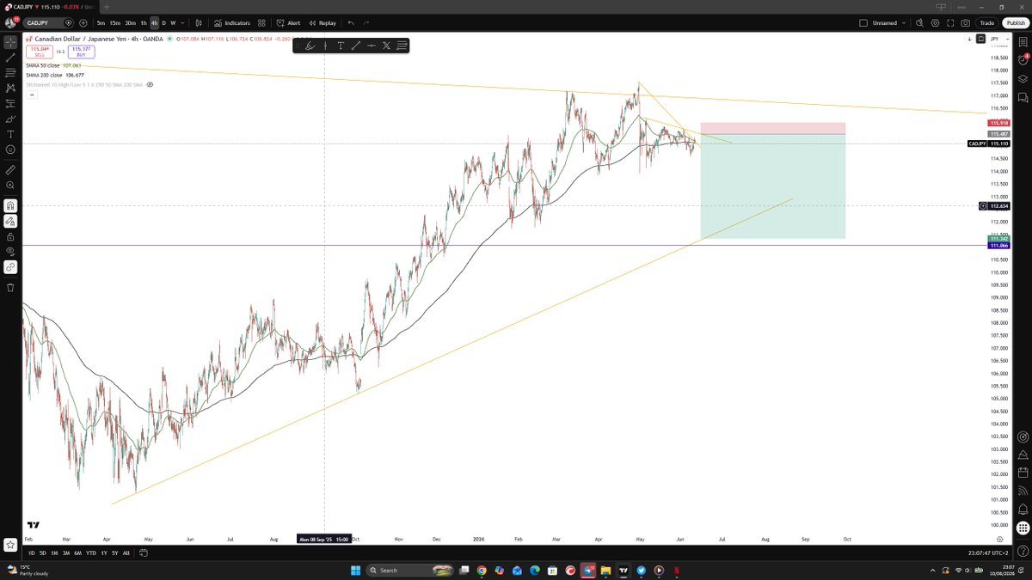This screenshot has width=1032, height=580.
Task: Switch to the 15m timeframe
Action: coord(115,23)
